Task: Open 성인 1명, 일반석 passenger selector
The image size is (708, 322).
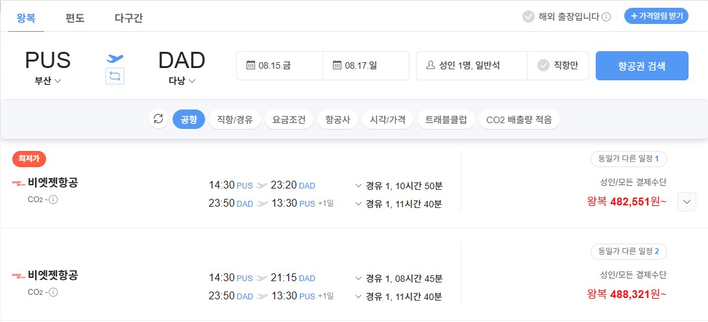Action: coord(471,65)
